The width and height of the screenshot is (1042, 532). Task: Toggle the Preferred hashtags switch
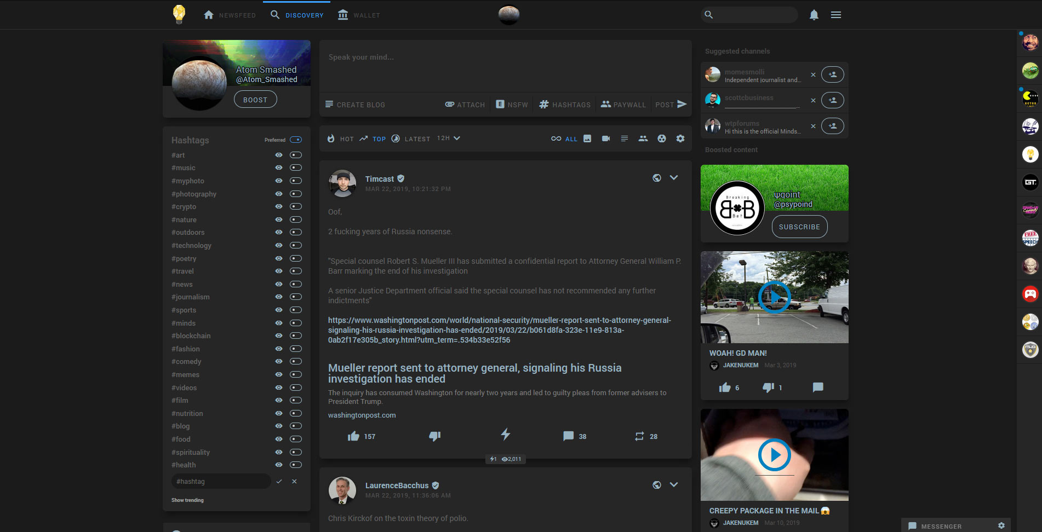tap(295, 140)
